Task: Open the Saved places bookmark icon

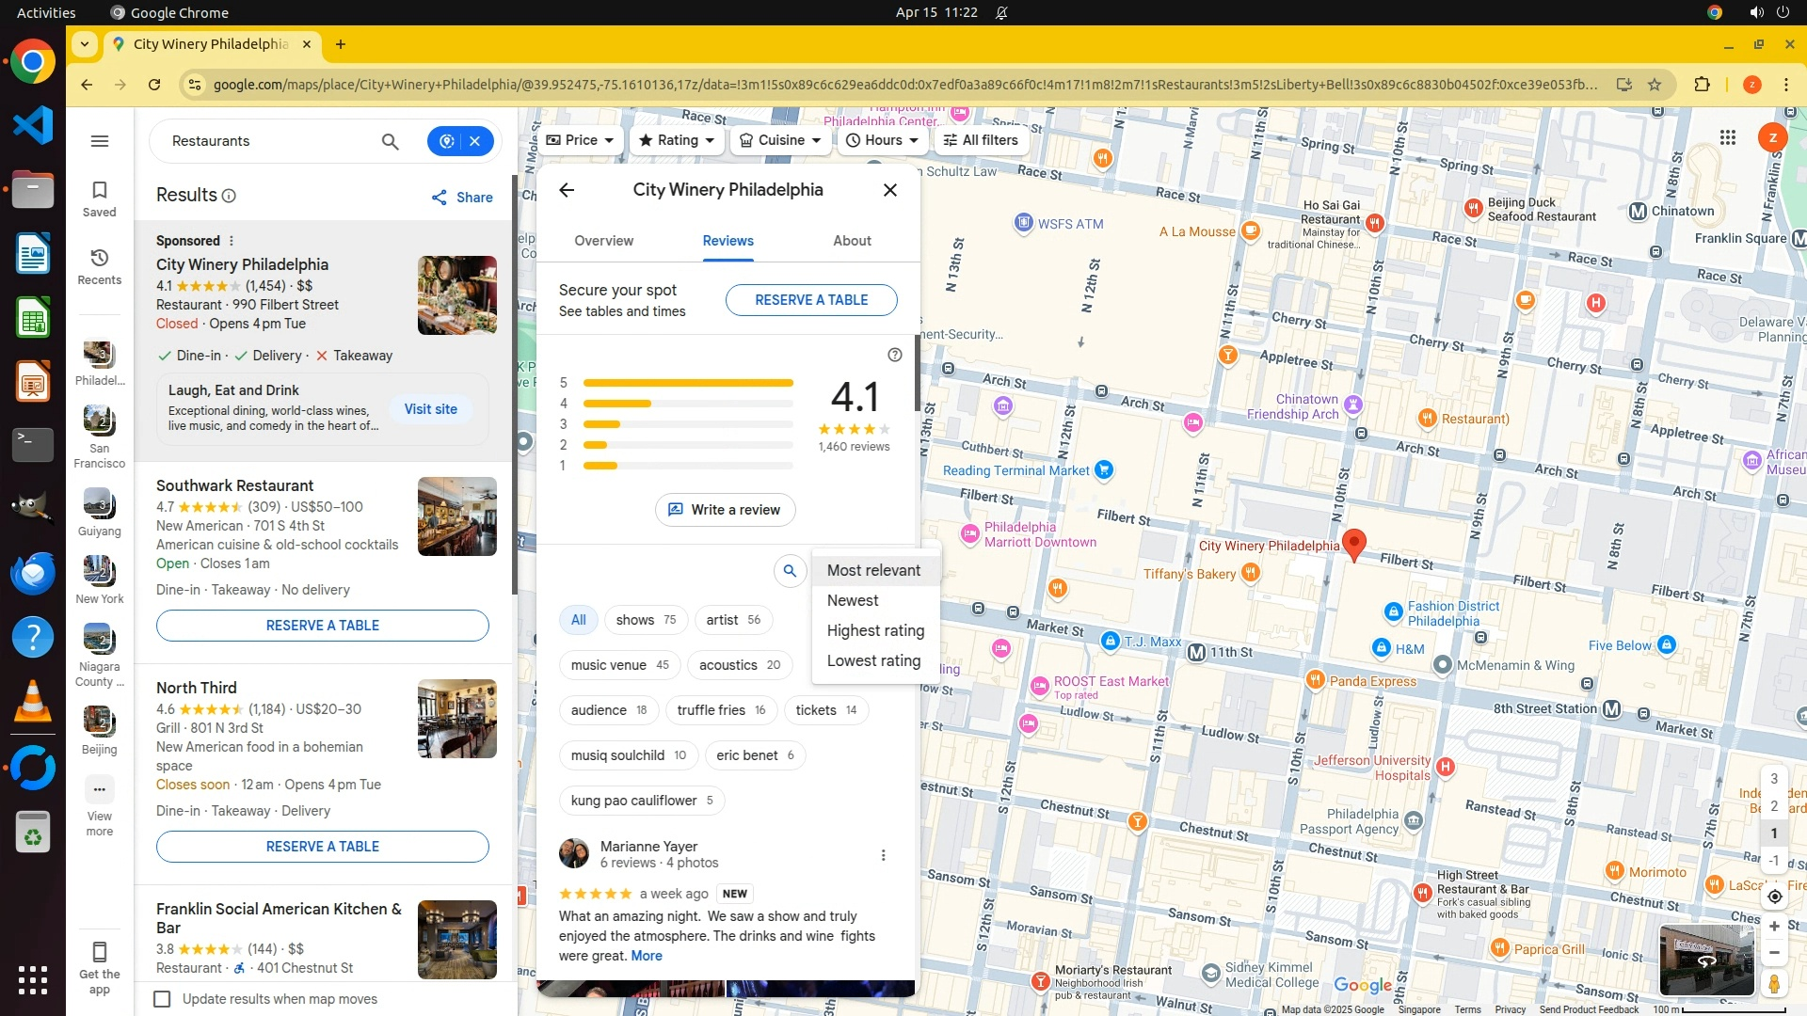Action: (99, 198)
